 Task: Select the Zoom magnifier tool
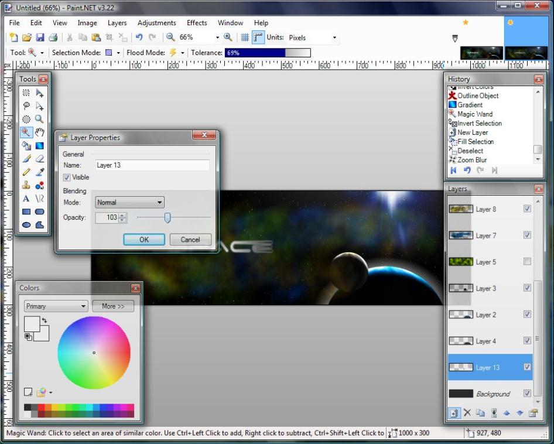(x=39, y=119)
